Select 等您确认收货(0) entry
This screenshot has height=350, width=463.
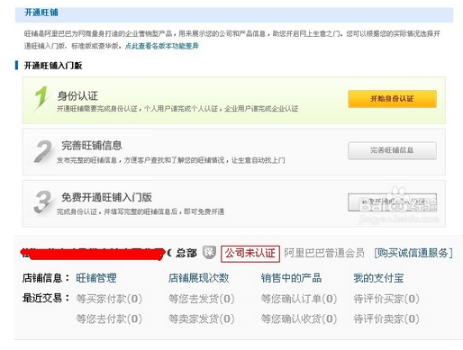pyautogui.click(x=299, y=319)
